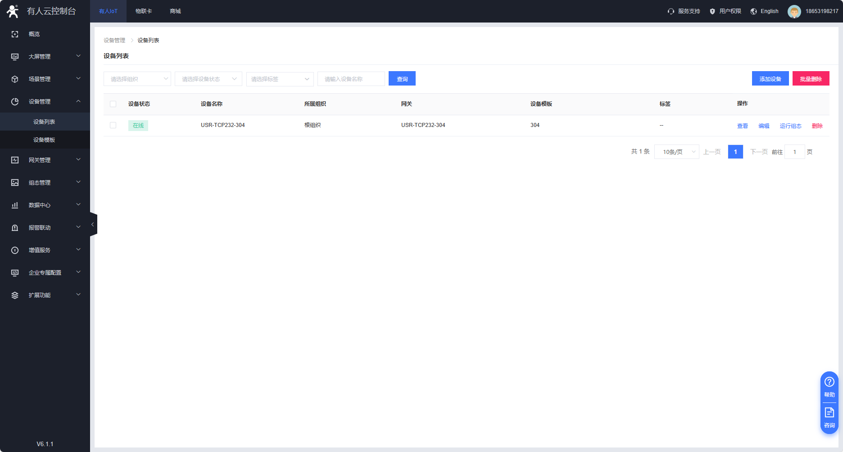The image size is (843, 452).
Task: Open the 10条/页 page size dropdown
Action: click(x=676, y=152)
